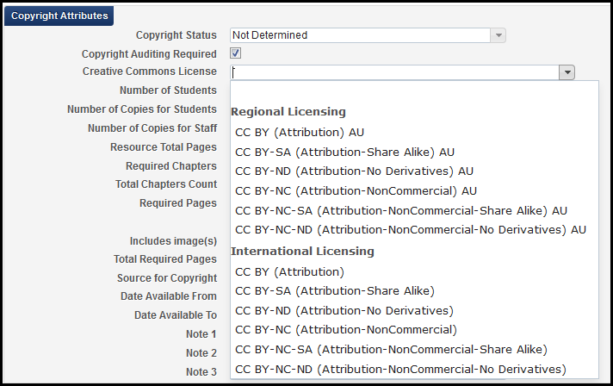Select international CC BY-NC-SA (Attribution-NonCommercial-Share Alike) option
Image resolution: width=613 pixels, height=386 pixels.
414,349
